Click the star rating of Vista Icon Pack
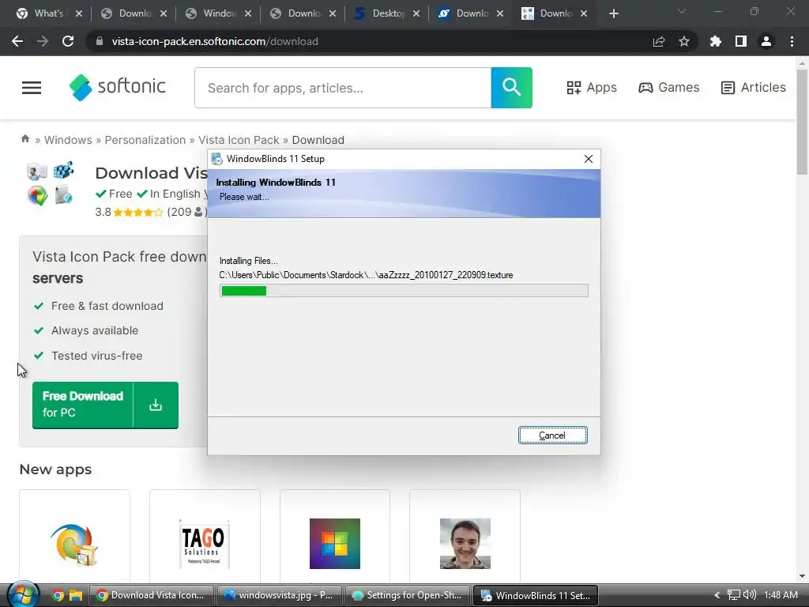Screen dimensions: 809x607 coord(137,212)
